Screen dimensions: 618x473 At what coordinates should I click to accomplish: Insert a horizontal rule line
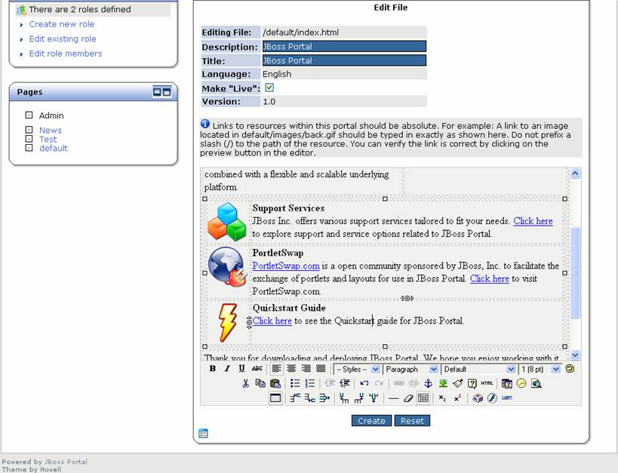(393, 398)
